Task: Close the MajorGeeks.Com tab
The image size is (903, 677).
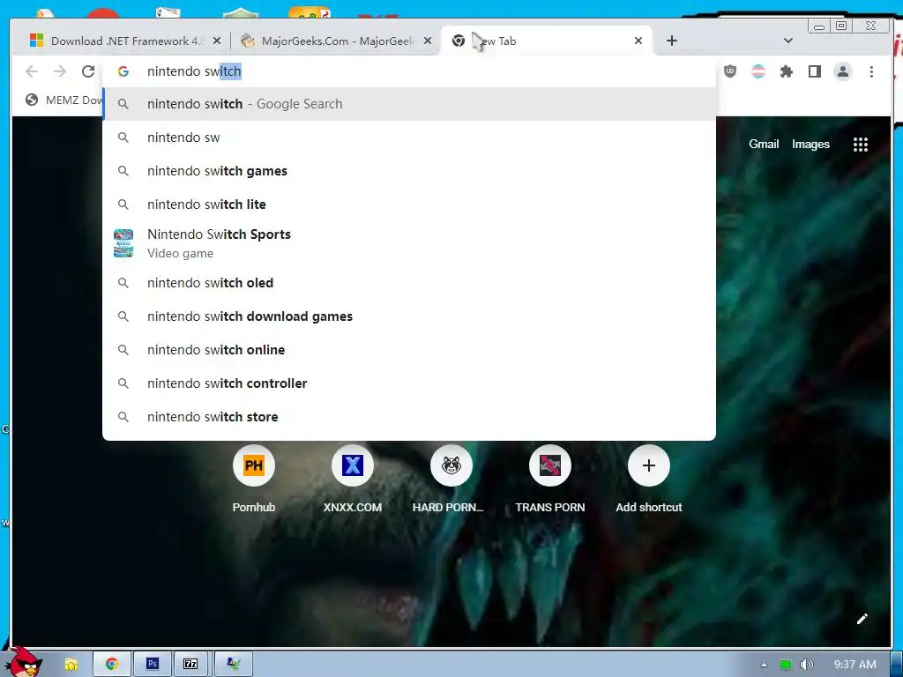Action: tap(428, 41)
